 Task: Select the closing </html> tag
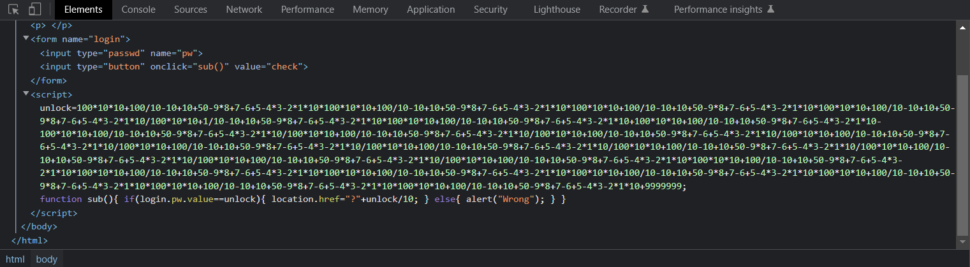[x=30, y=240]
